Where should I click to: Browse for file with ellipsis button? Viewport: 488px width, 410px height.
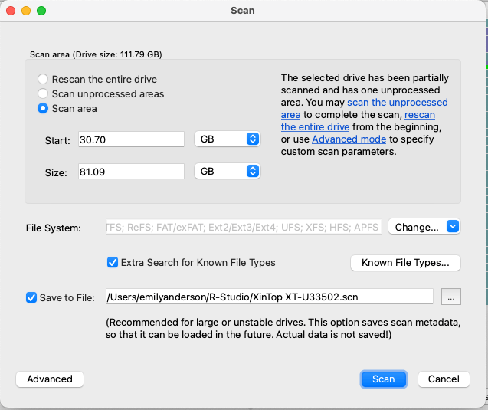(x=451, y=297)
